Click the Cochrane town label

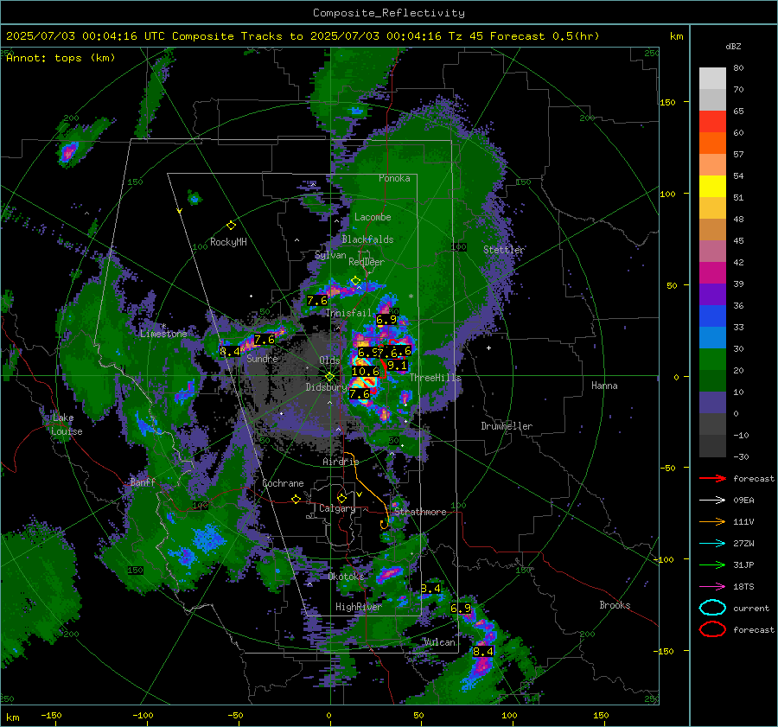pos(283,483)
